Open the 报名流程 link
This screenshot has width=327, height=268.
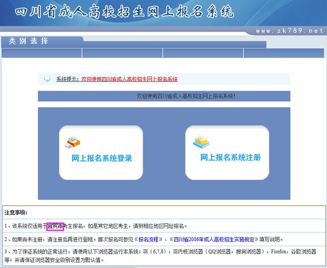coord(148,240)
